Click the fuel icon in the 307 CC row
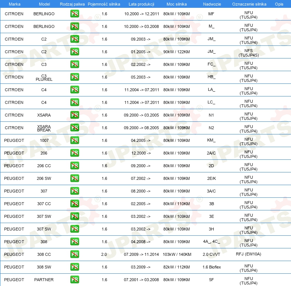The image size is (291, 286). pyautogui.click(x=74, y=204)
